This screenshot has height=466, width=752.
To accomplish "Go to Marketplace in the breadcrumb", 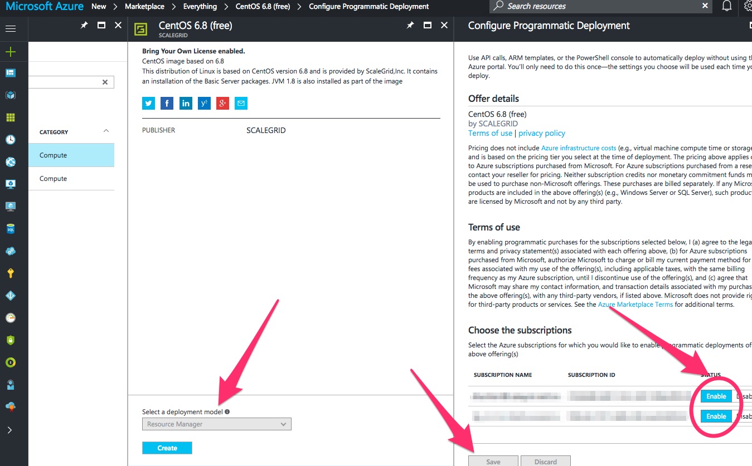I will [144, 6].
